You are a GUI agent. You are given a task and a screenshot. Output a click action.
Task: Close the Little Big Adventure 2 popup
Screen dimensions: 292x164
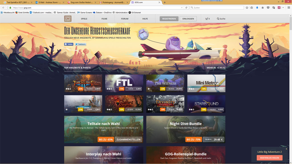click(x=286, y=149)
